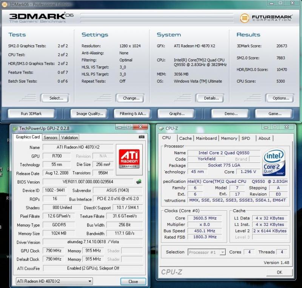Open the Image Quality... dialog
Screen dimensions: 302x288
[x=89, y=114]
